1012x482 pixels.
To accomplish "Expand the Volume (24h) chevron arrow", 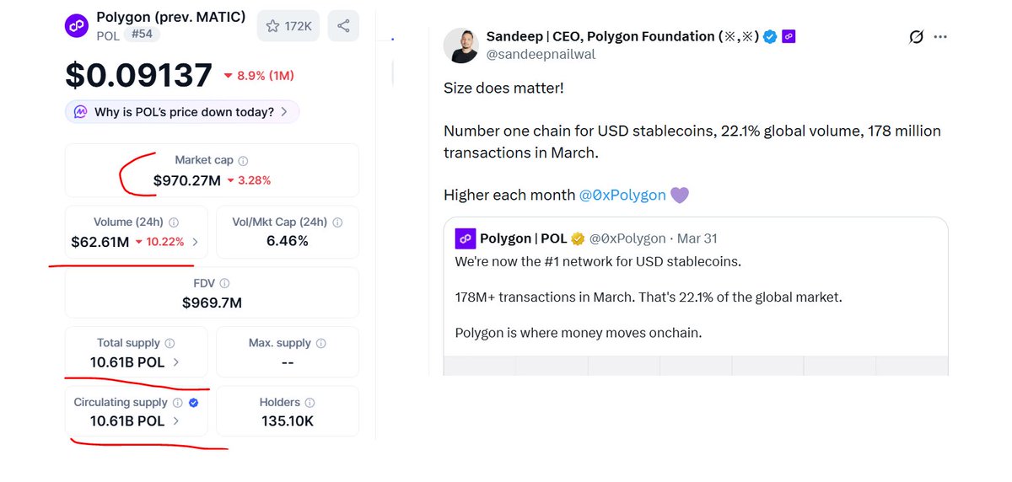I will coord(196,242).
